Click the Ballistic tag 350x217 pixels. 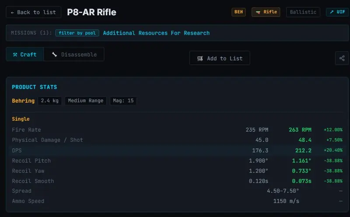click(303, 12)
